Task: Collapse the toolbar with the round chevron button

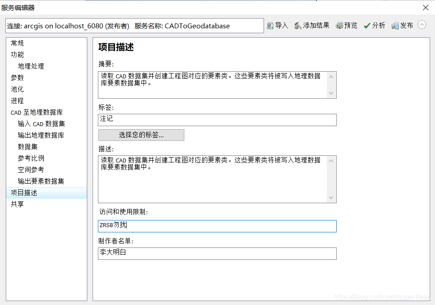Action: click(422, 25)
